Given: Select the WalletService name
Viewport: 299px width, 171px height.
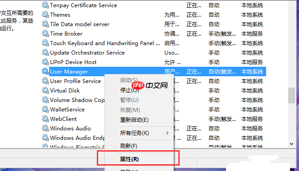Looking at the screenshot, I should coord(67,110).
